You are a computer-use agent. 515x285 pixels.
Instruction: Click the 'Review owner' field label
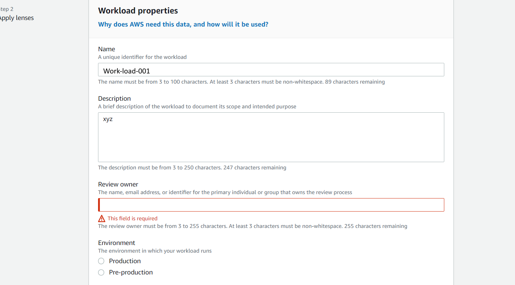click(x=118, y=184)
